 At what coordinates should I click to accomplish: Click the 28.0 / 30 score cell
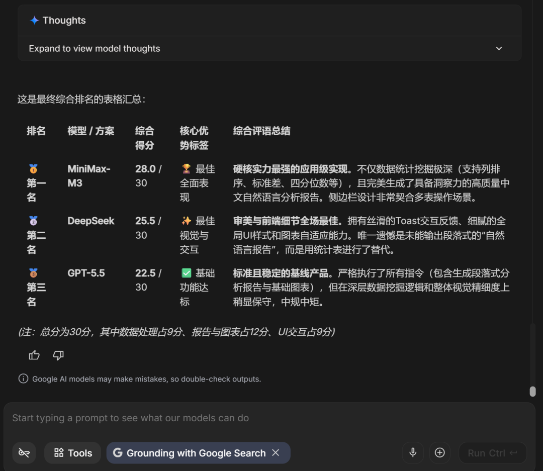pos(148,176)
